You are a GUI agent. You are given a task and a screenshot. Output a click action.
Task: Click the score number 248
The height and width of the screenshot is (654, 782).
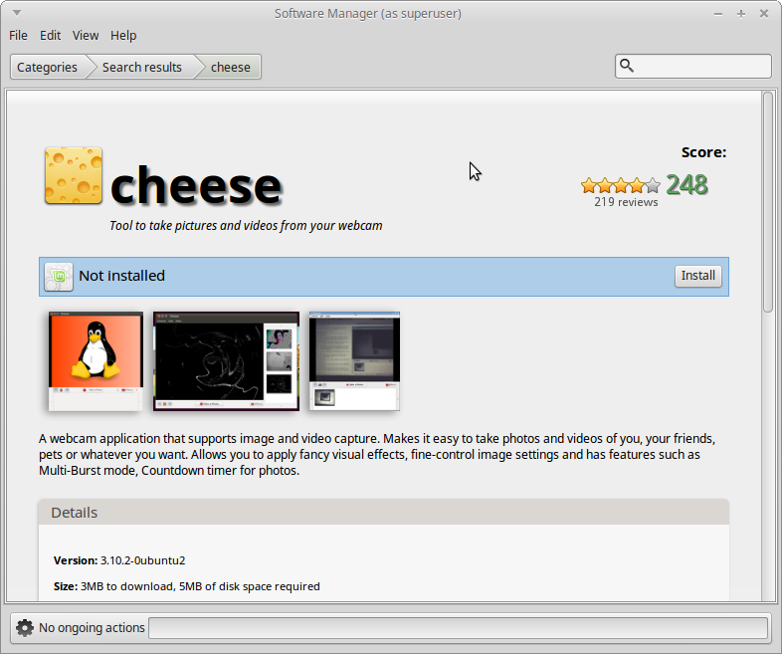tap(686, 185)
